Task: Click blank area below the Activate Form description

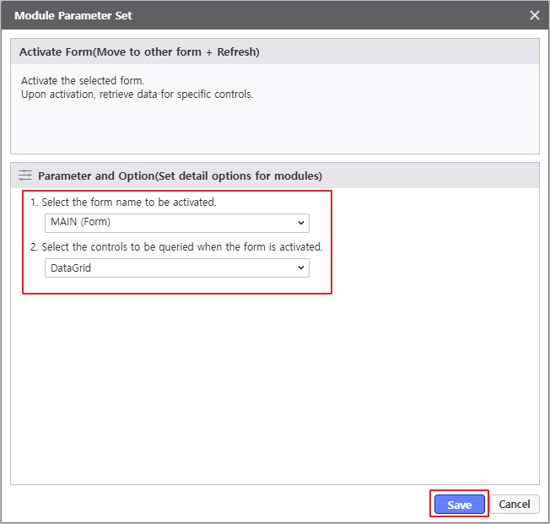Action: [x=274, y=129]
